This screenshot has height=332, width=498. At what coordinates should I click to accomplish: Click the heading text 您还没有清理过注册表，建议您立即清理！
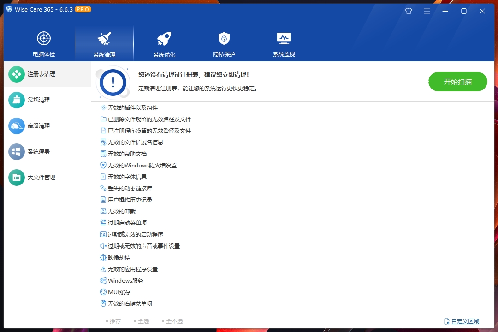click(x=193, y=75)
